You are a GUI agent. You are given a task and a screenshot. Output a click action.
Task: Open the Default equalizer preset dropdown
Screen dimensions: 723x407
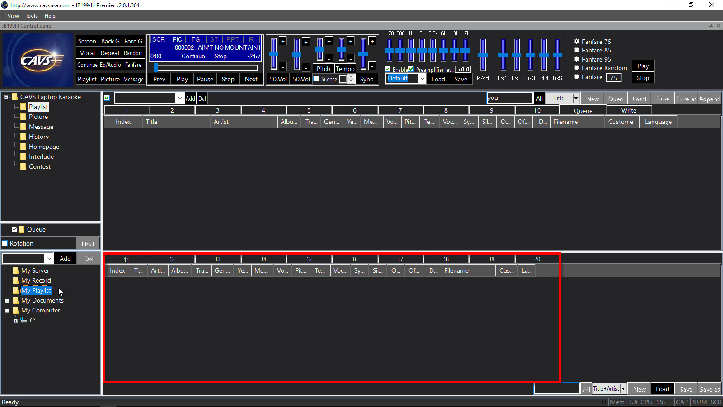(x=422, y=79)
